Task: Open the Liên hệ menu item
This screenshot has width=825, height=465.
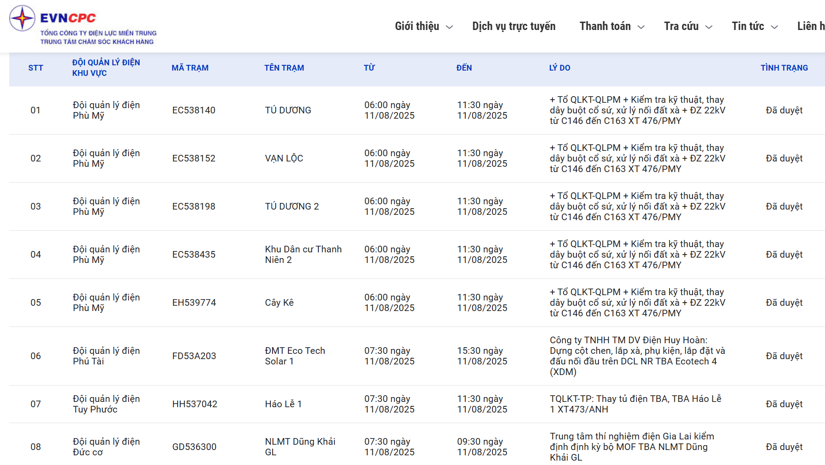Action: (811, 26)
